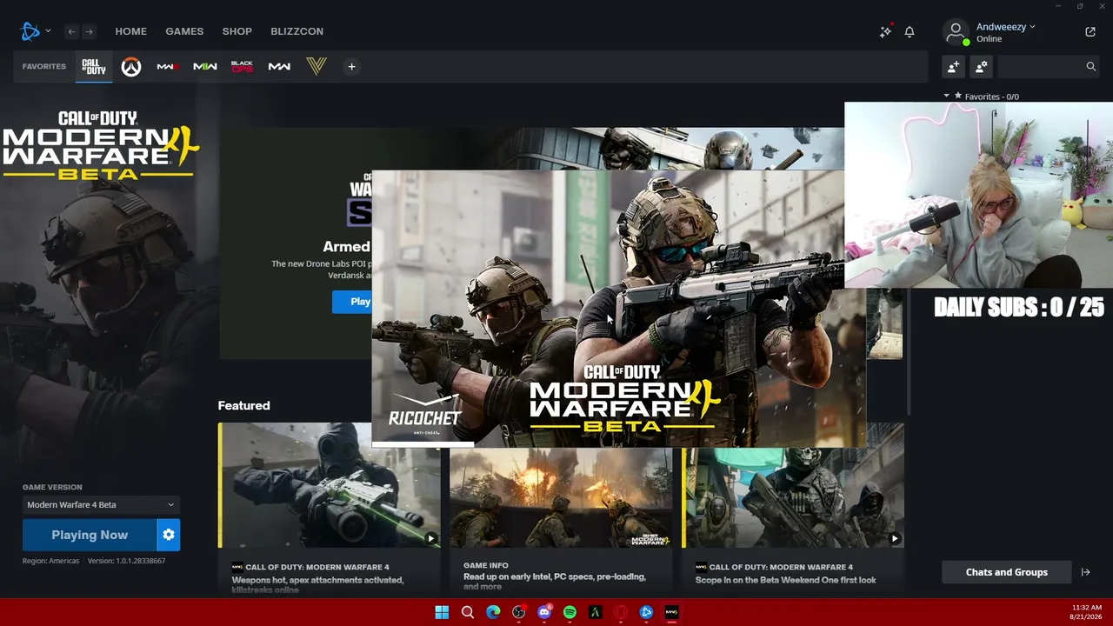This screenshot has width=1113, height=626.
Task: Click the Add a Friend icon
Action: click(953, 67)
